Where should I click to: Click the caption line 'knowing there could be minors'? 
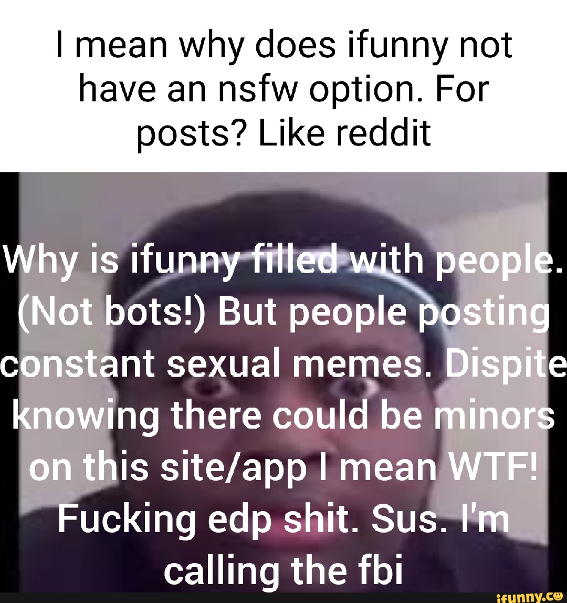point(283,415)
